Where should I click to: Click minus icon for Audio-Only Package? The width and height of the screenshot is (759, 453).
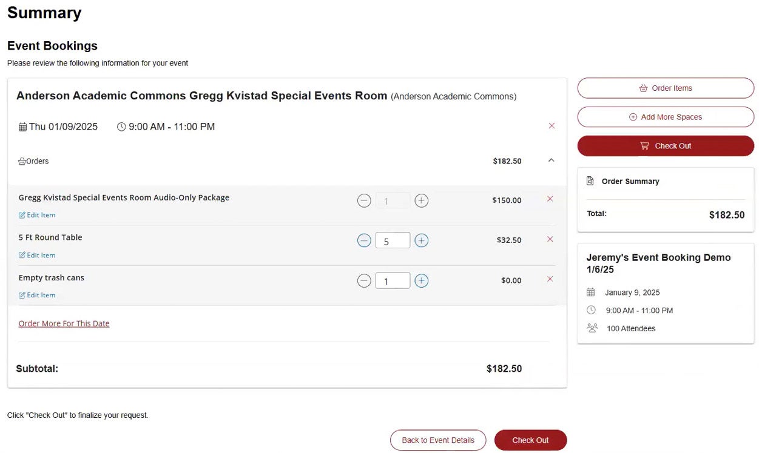364,200
